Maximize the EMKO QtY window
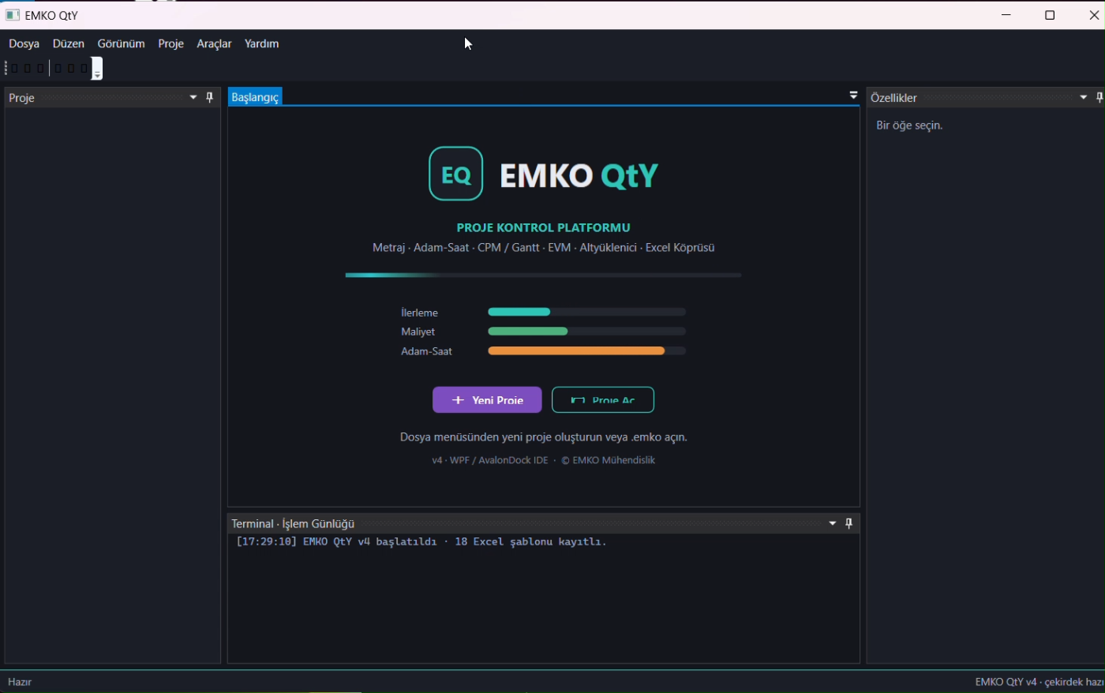1105x693 pixels. click(1050, 15)
